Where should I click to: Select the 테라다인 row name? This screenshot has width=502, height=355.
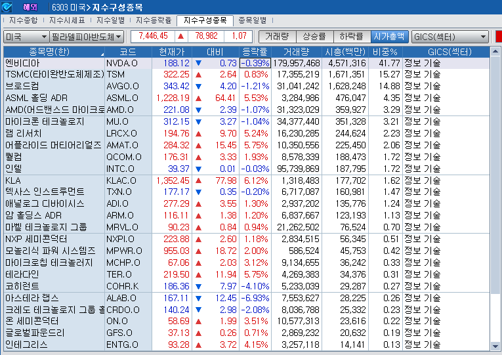pos(22,274)
